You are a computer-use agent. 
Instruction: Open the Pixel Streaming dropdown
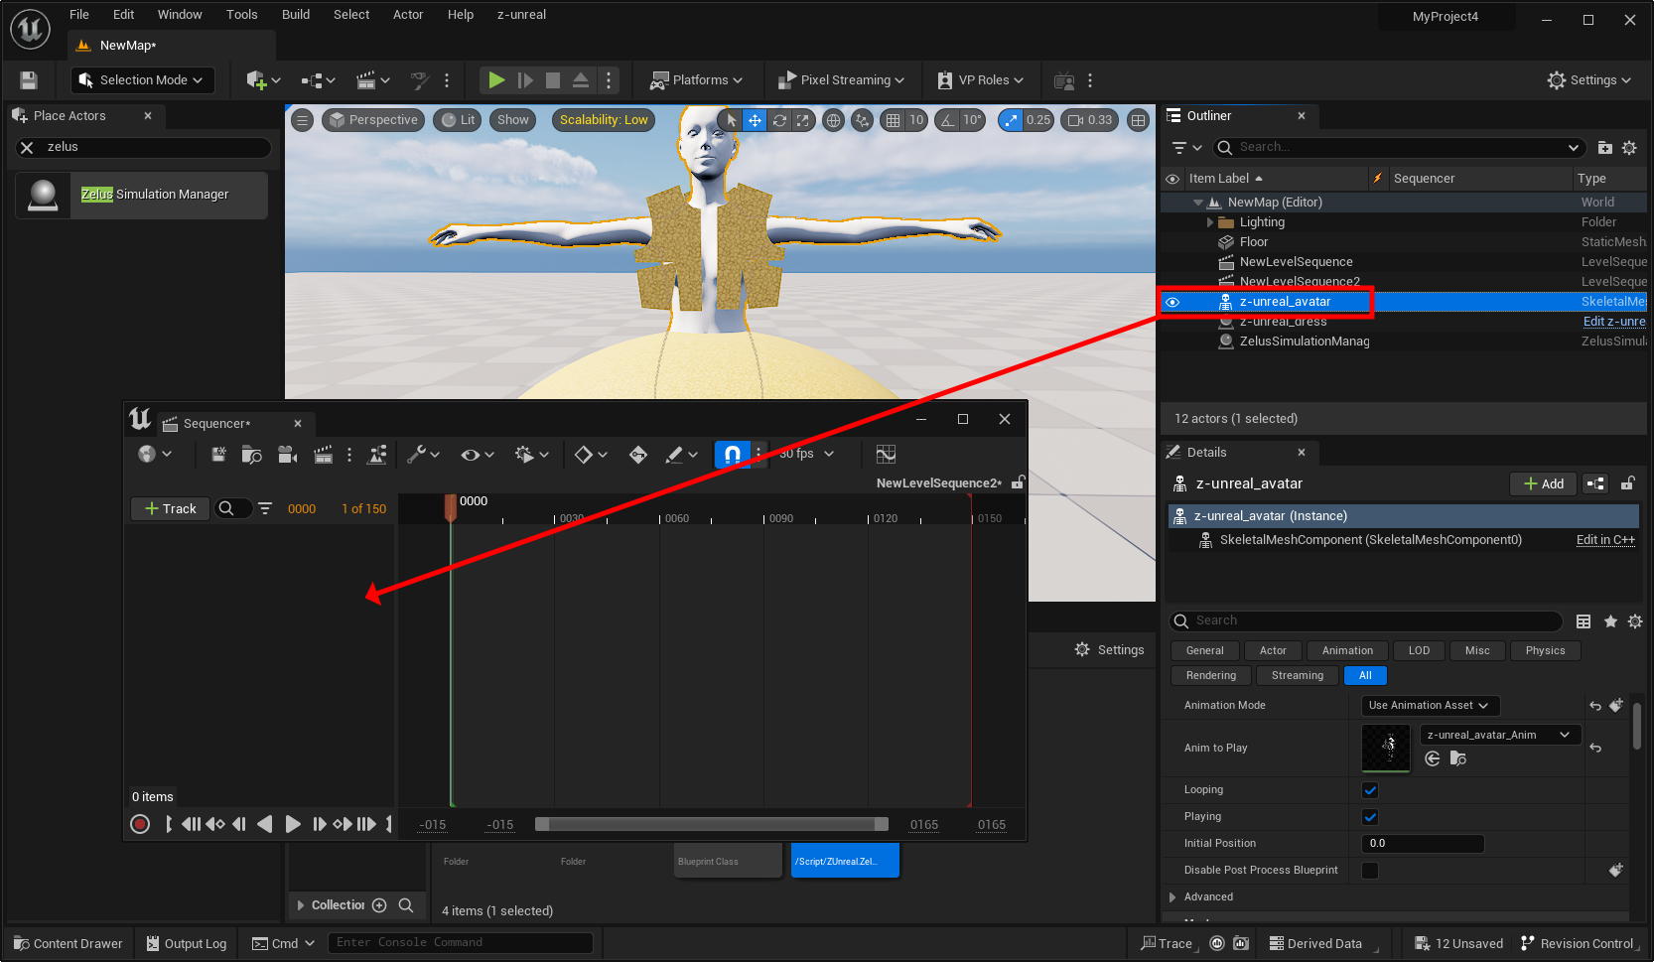841,80
